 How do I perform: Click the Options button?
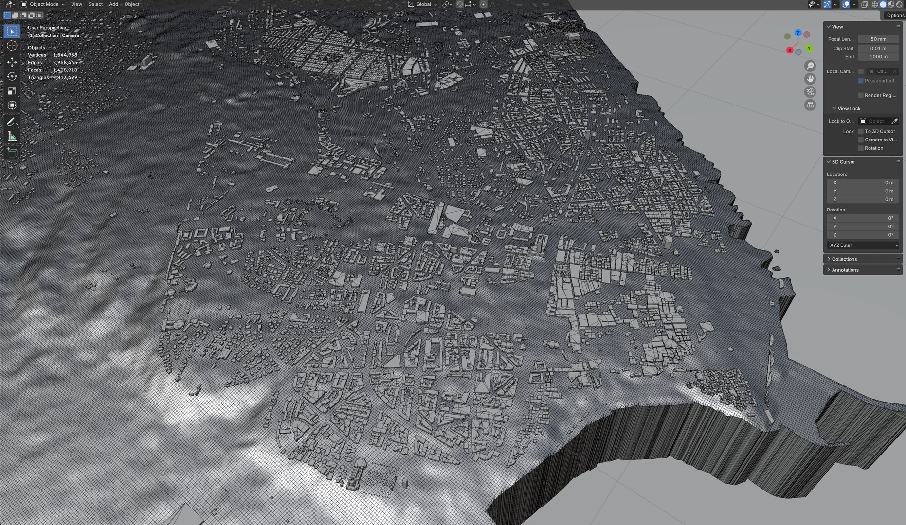(x=895, y=15)
